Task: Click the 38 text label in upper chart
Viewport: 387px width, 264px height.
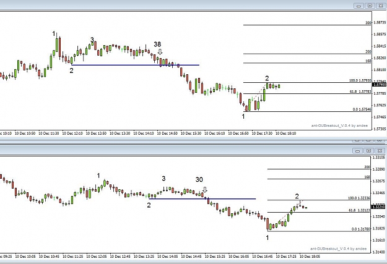Action: pyautogui.click(x=157, y=44)
